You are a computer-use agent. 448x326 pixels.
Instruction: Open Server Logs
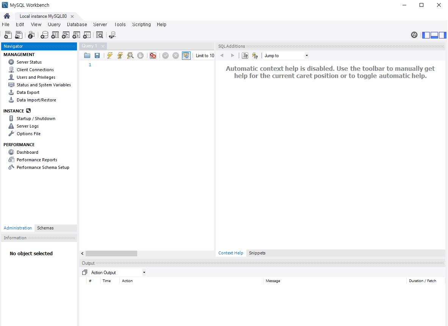pyautogui.click(x=27, y=126)
